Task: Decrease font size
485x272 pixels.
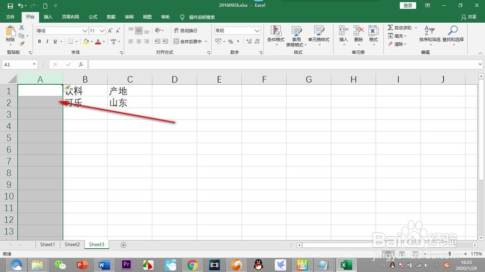Action: pos(118,30)
